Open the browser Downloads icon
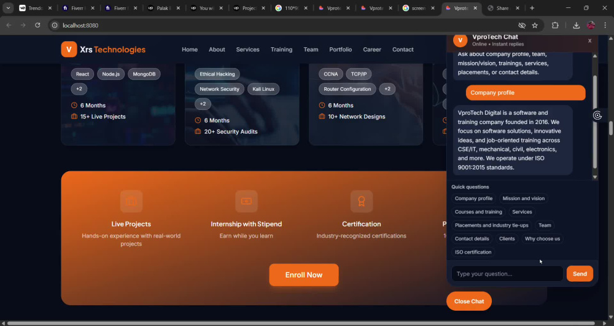The width and height of the screenshot is (614, 326). pyautogui.click(x=576, y=25)
